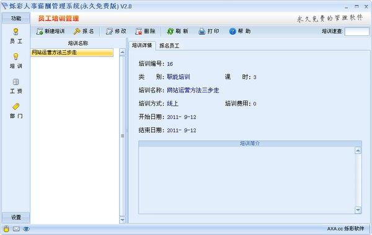The height and width of the screenshot is (235, 372).
Task: Open the 员工 sidebar section
Action: (16, 36)
